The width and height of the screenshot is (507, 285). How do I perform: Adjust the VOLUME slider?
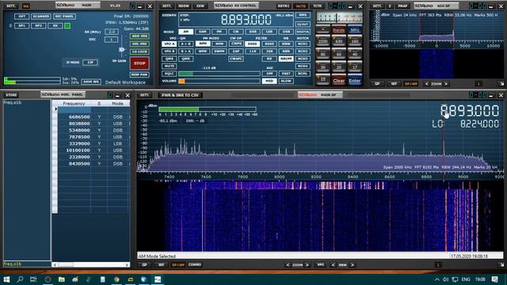219,81
